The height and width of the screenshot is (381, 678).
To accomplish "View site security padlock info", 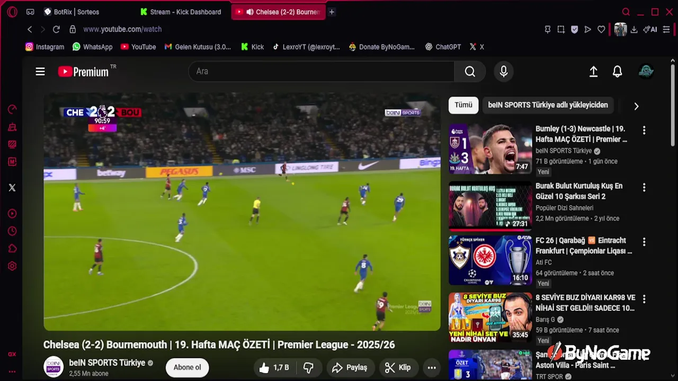I will 73,29.
